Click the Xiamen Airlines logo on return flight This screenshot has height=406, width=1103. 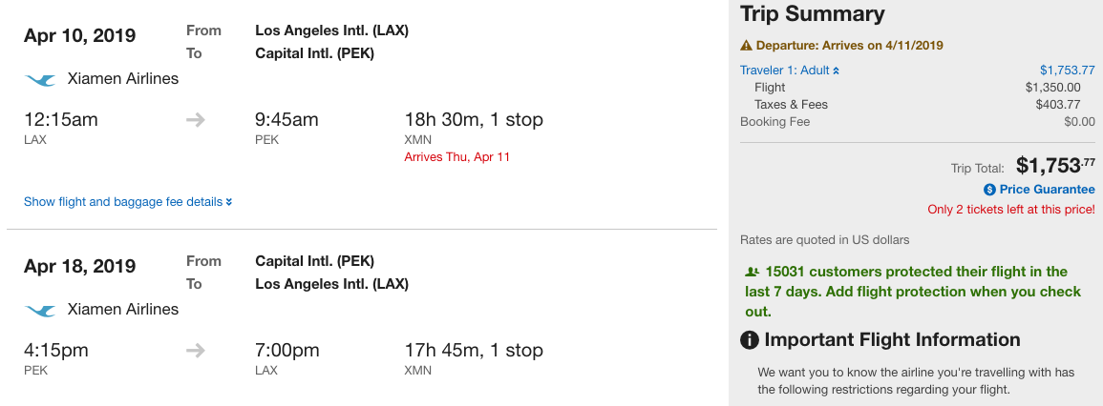click(x=40, y=310)
